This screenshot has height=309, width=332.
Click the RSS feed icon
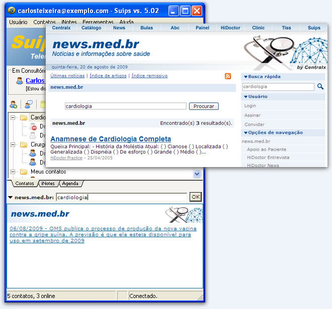coord(228,76)
